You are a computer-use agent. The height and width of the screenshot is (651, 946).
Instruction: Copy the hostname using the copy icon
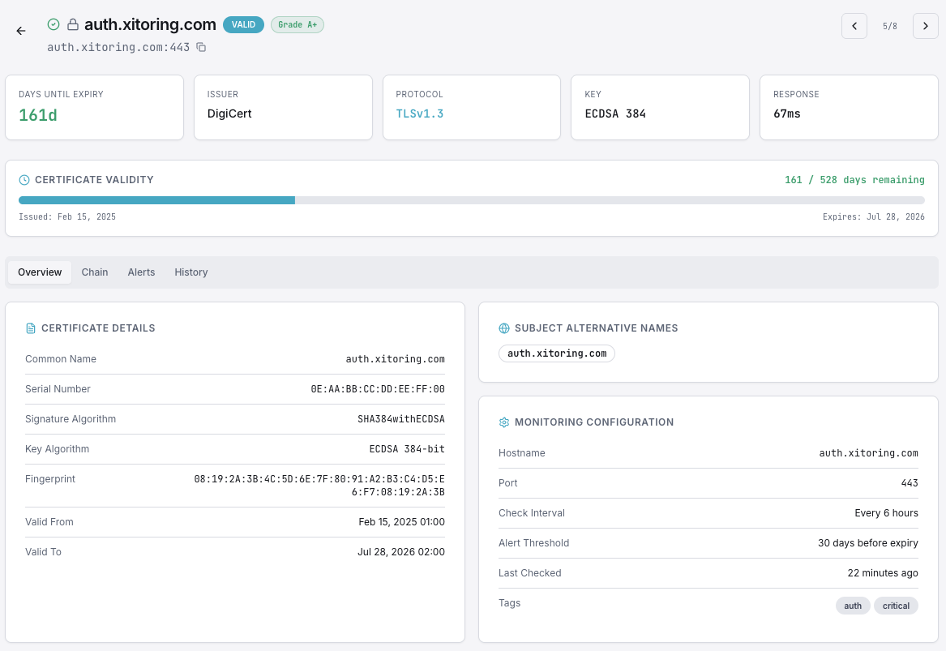pos(201,48)
